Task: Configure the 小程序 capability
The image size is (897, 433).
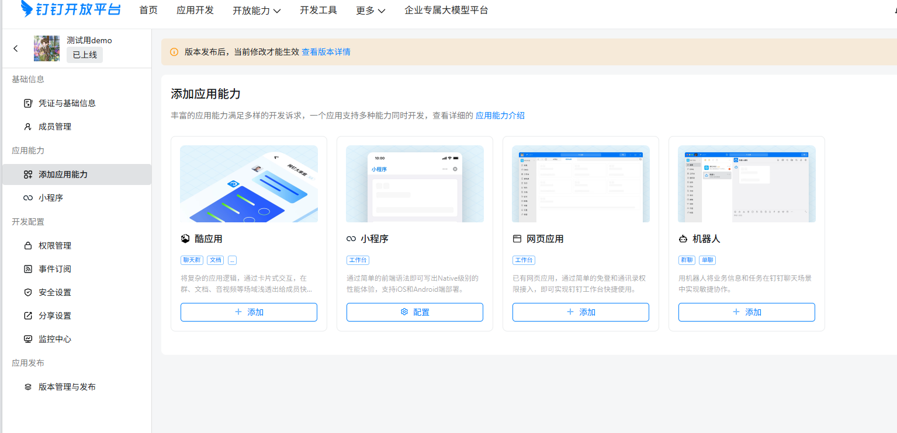Action: (x=415, y=312)
